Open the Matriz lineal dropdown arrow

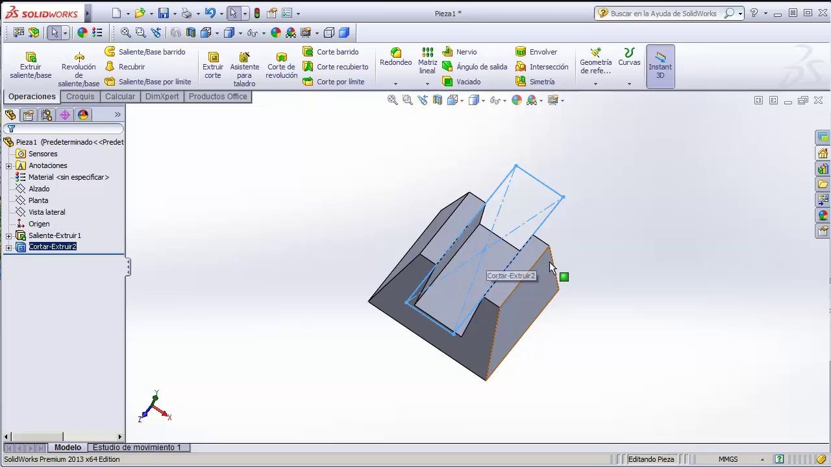click(427, 84)
